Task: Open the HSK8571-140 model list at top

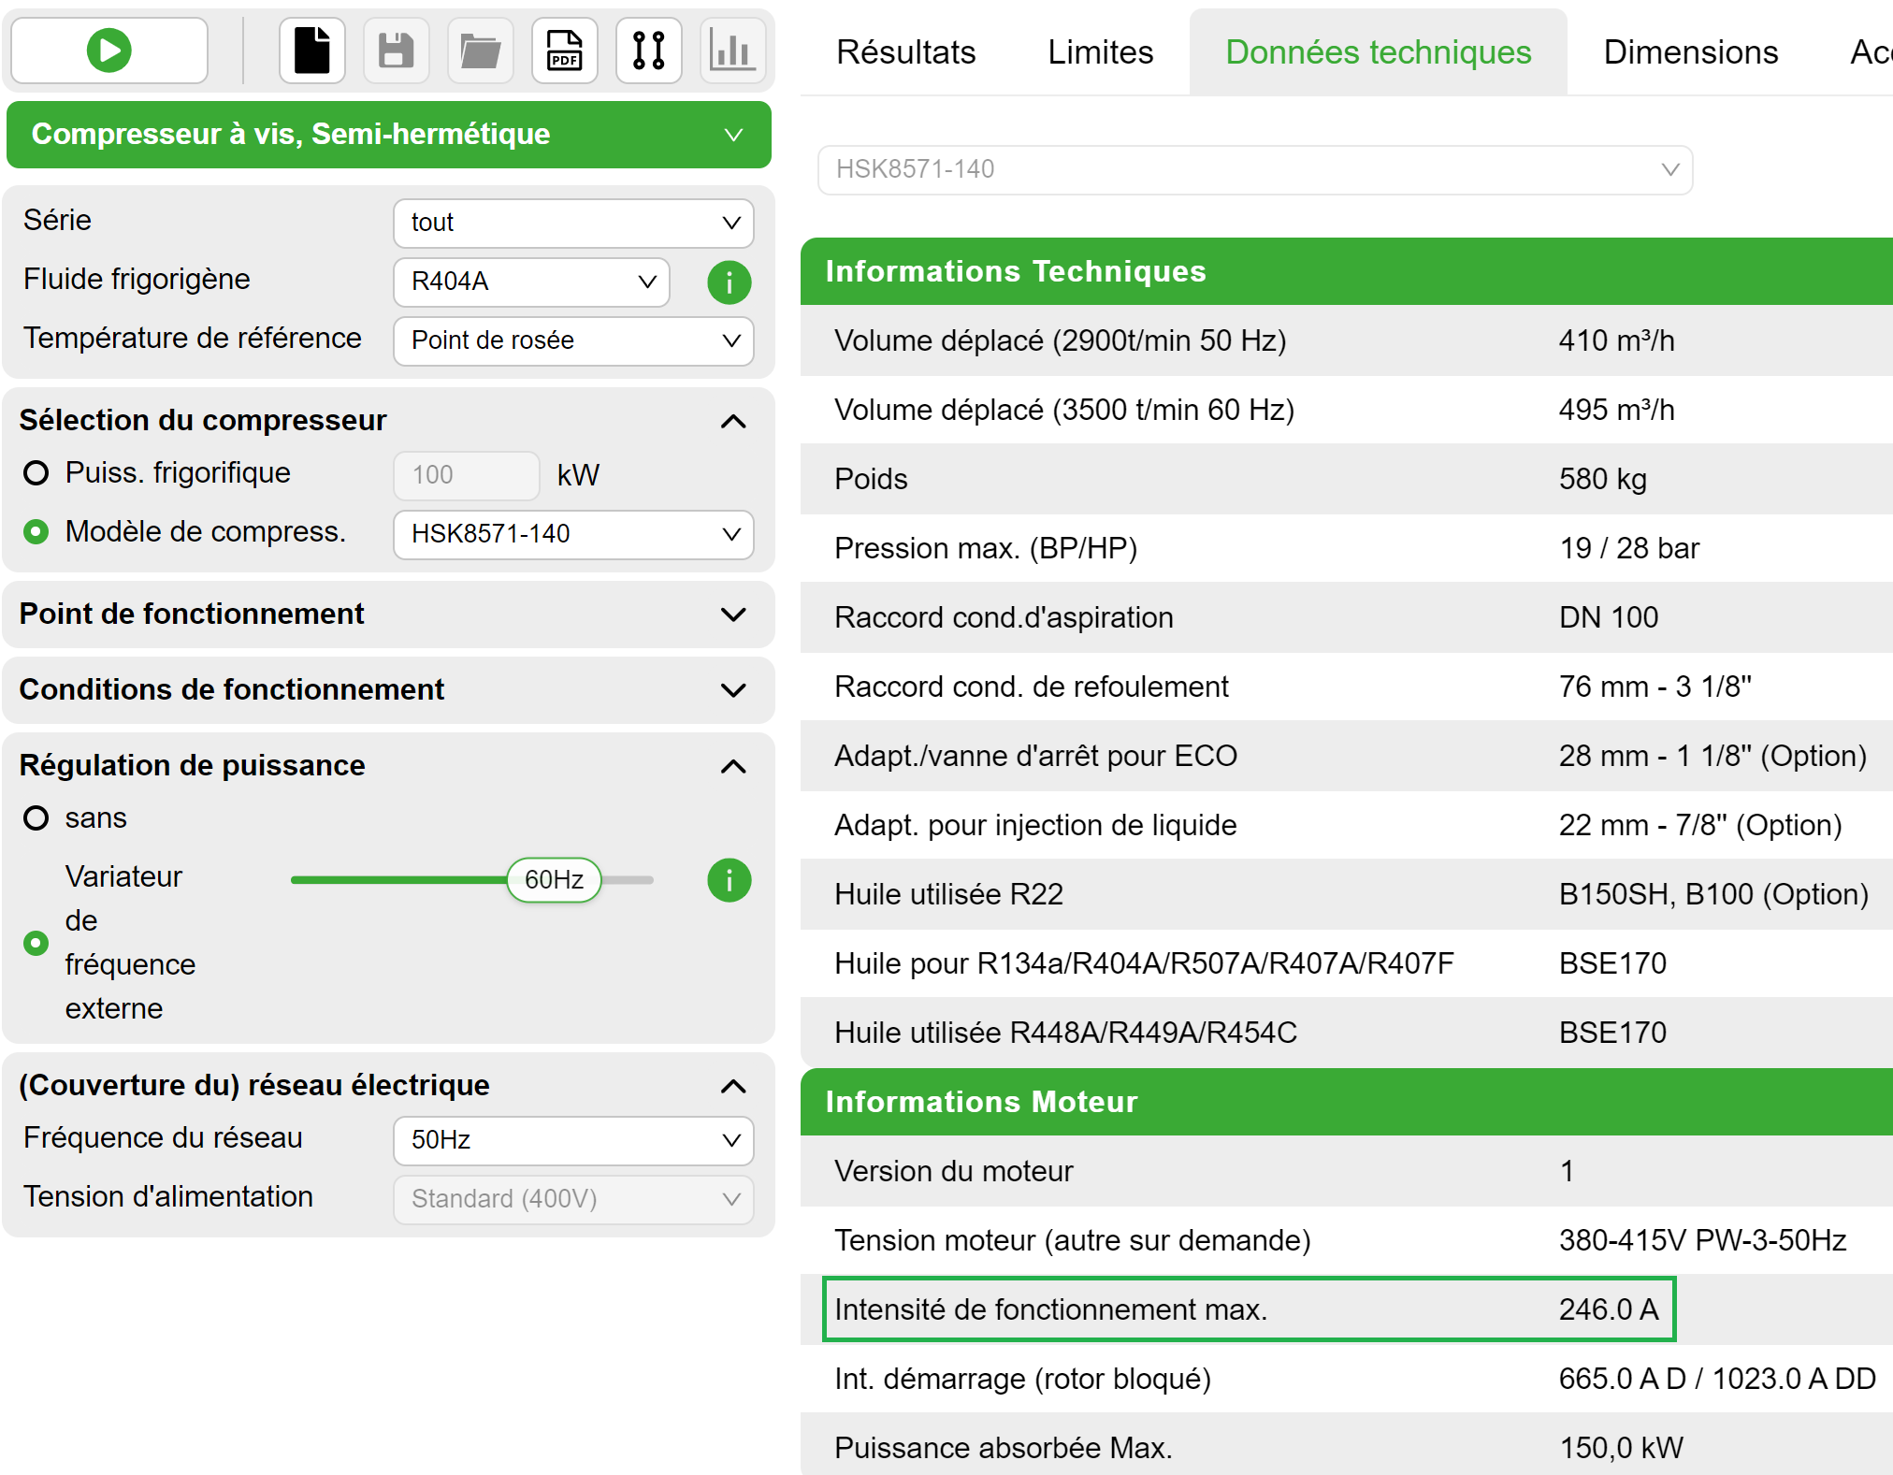Action: click(1253, 170)
